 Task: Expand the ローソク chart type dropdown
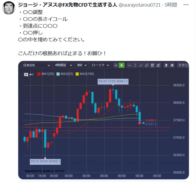[x=100, y=65]
